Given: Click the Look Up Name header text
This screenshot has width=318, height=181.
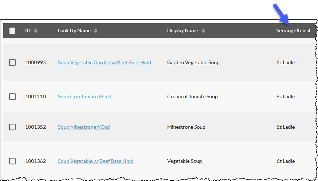Looking at the screenshot, I should tap(74, 31).
